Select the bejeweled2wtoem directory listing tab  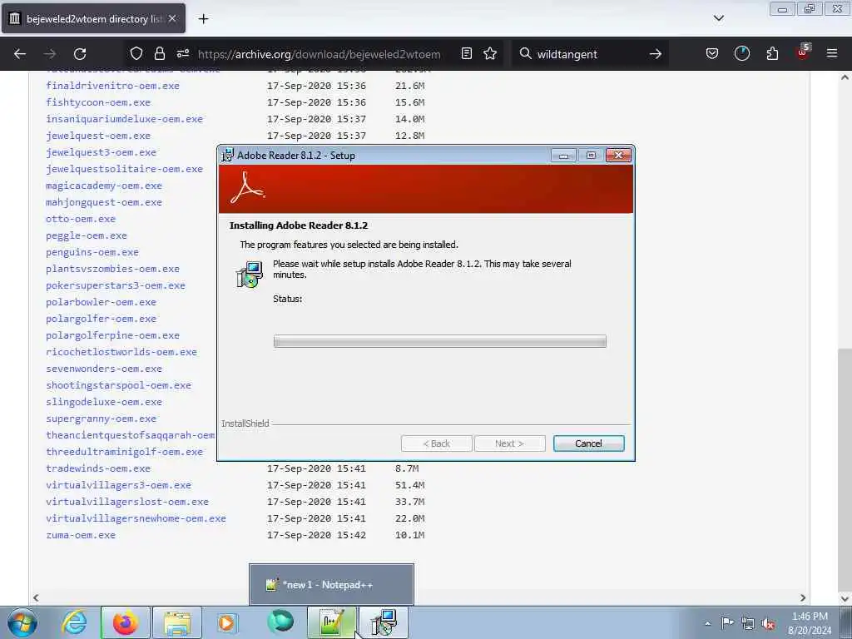coord(93,18)
